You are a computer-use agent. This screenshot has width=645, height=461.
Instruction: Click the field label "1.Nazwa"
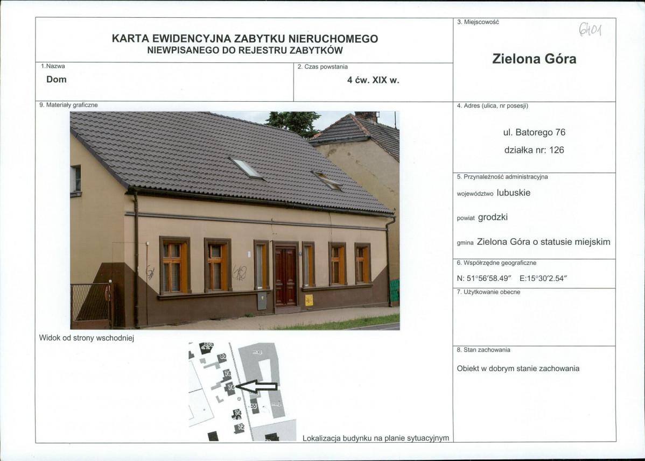point(53,66)
